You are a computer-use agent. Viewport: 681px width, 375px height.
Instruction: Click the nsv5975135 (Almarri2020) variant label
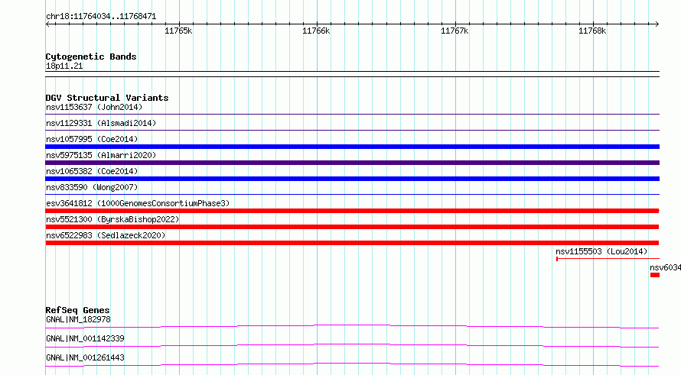(x=101, y=155)
